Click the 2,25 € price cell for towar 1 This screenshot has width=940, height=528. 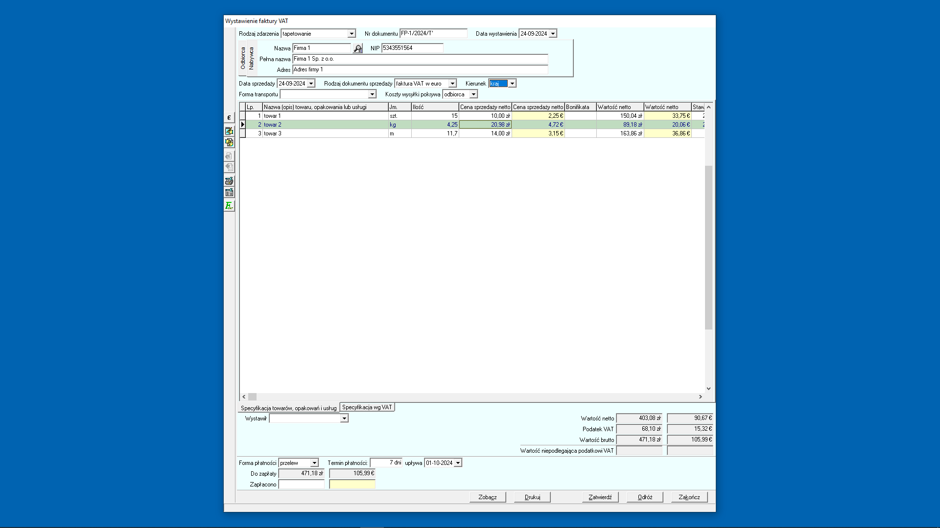click(538, 116)
